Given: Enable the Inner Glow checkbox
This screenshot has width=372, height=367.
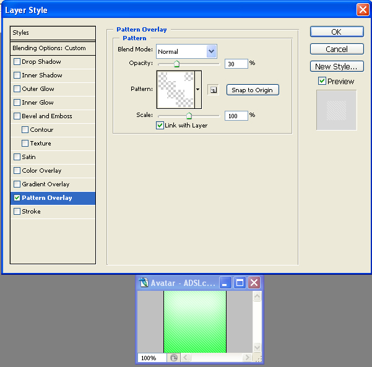Looking at the screenshot, I should (17, 103).
